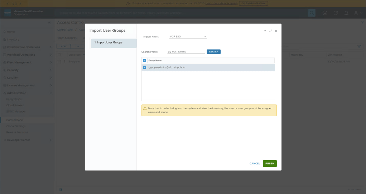Expand the Import User Groups dialog to fullscreen
This screenshot has width=366, height=194.
pyautogui.click(x=271, y=31)
